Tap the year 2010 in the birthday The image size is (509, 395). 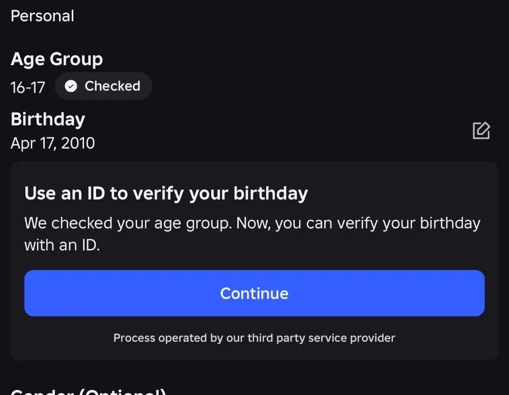pyautogui.click(x=78, y=143)
